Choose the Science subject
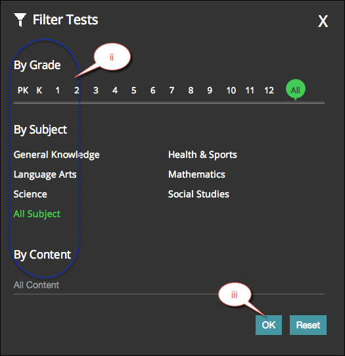The image size is (345, 356). click(30, 194)
